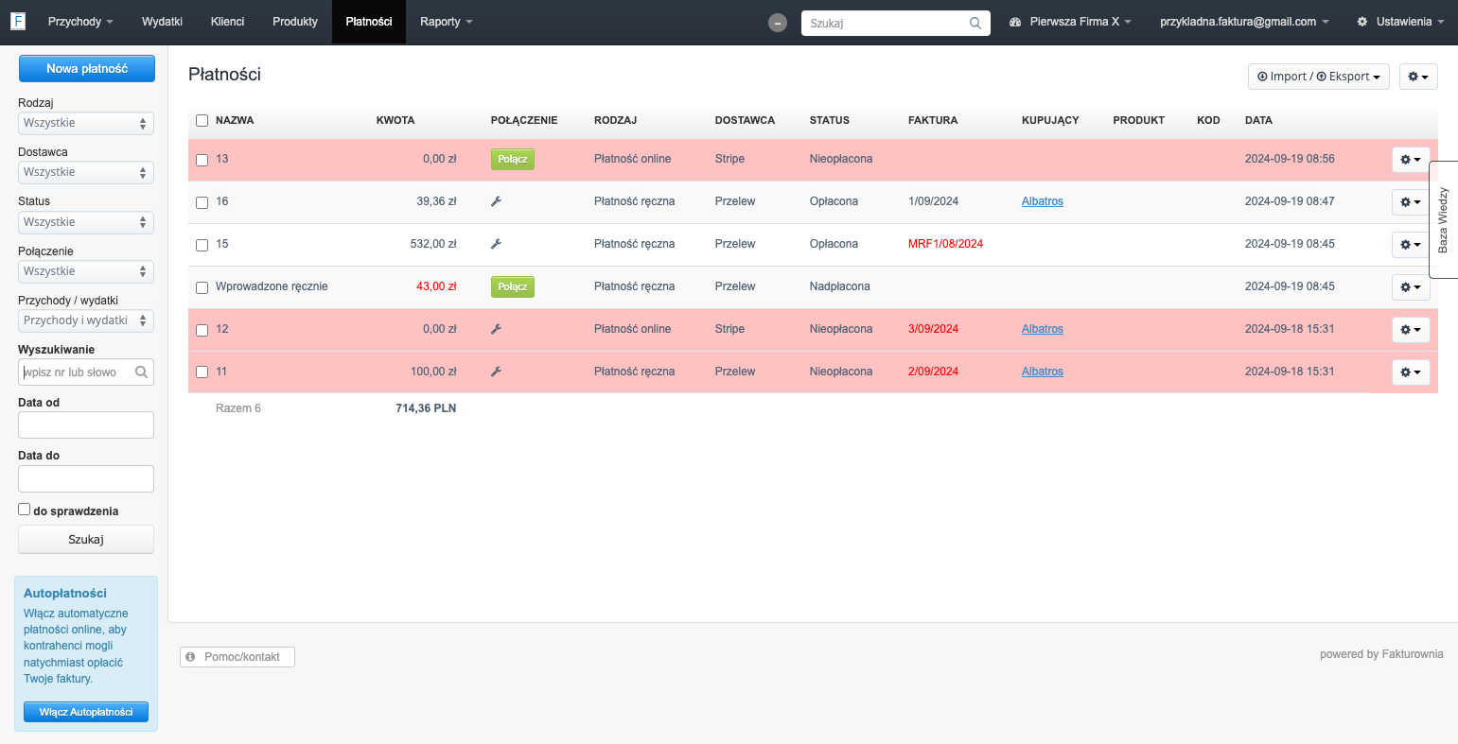
Task: Open the Ustawienia menu
Action: coord(1401,22)
